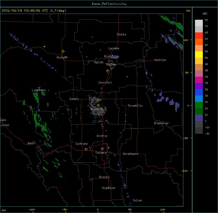Select the 36 dBZ blue legend swatch
Screen dimensions: 218x213
(199, 92)
